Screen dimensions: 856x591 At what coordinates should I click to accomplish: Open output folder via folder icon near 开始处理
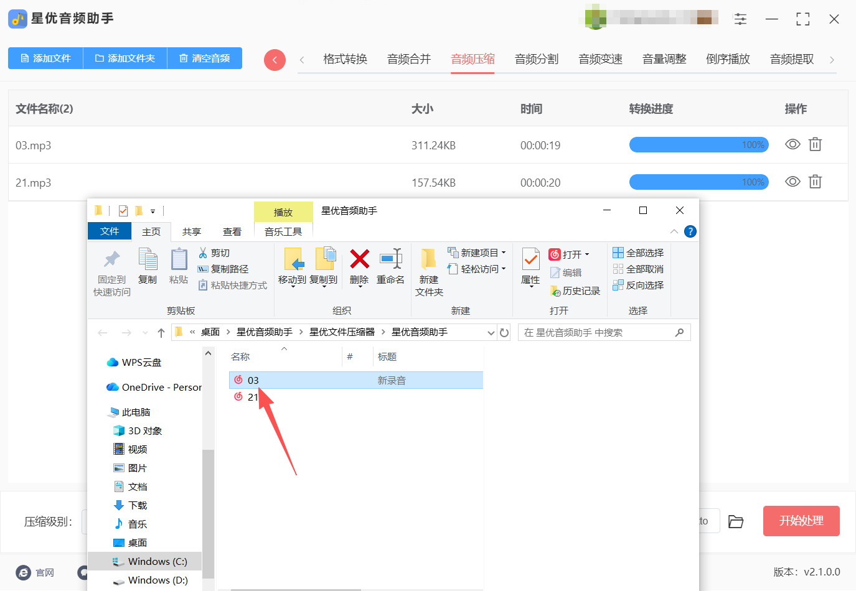click(736, 521)
